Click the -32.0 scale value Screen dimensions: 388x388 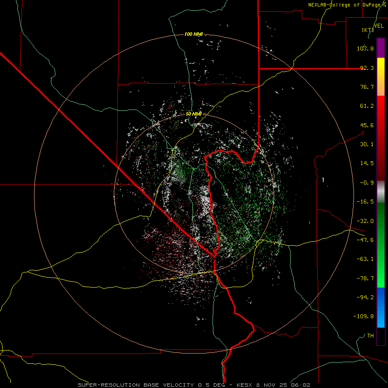coord(365,221)
